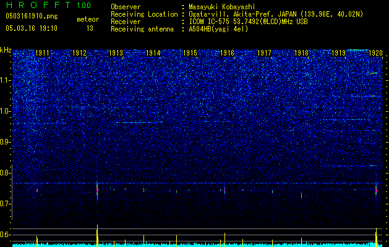The height and width of the screenshot is (247, 389).
Task: Click the 1917 time marker
Action: pos(264,53)
